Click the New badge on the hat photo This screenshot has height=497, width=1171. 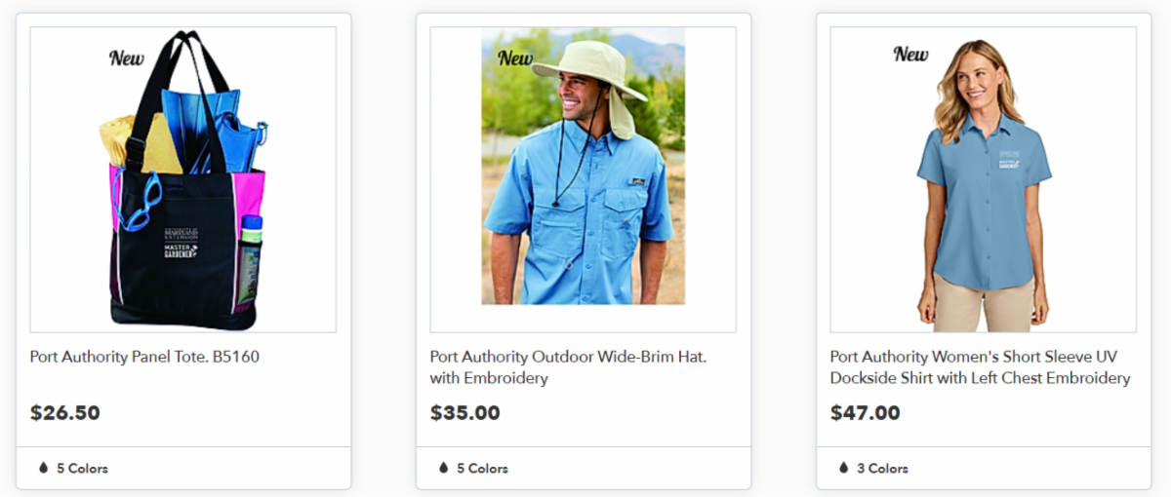[515, 57]
